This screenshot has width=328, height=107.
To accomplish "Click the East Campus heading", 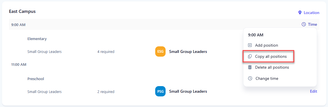I will click(x=22, y=11).
